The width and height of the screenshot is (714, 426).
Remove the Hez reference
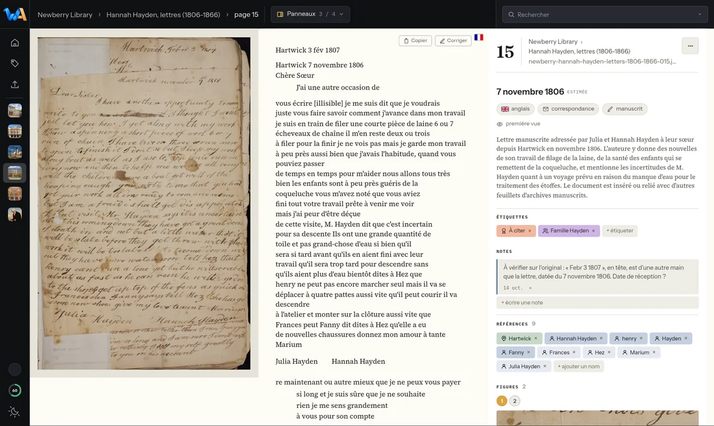coord(609,352)
